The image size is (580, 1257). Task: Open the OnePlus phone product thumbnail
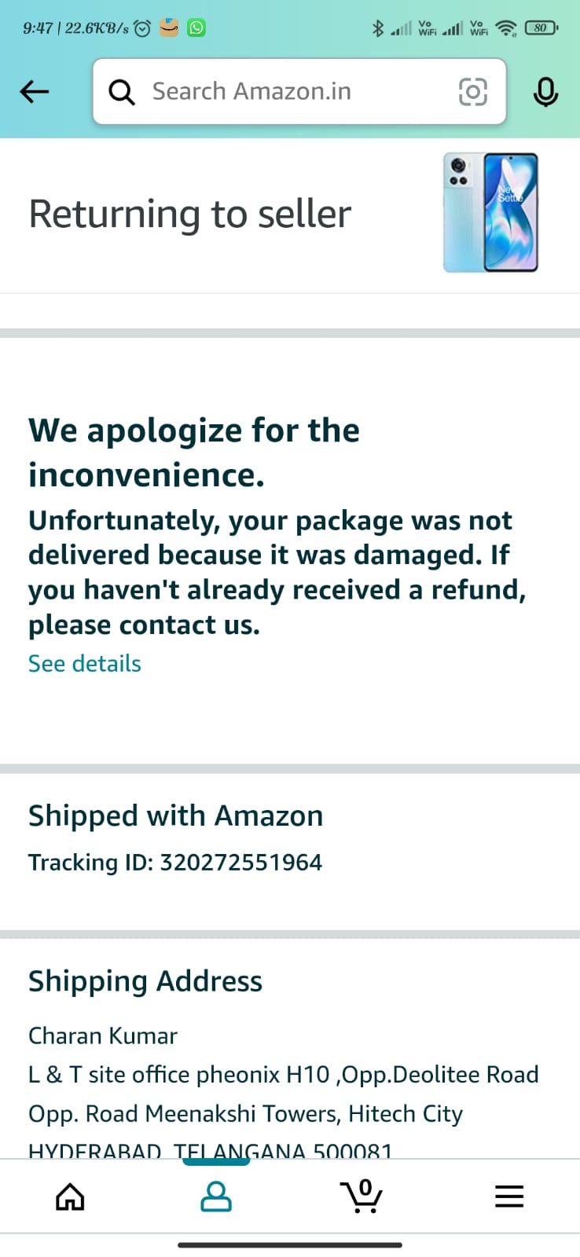pos(490,213)
